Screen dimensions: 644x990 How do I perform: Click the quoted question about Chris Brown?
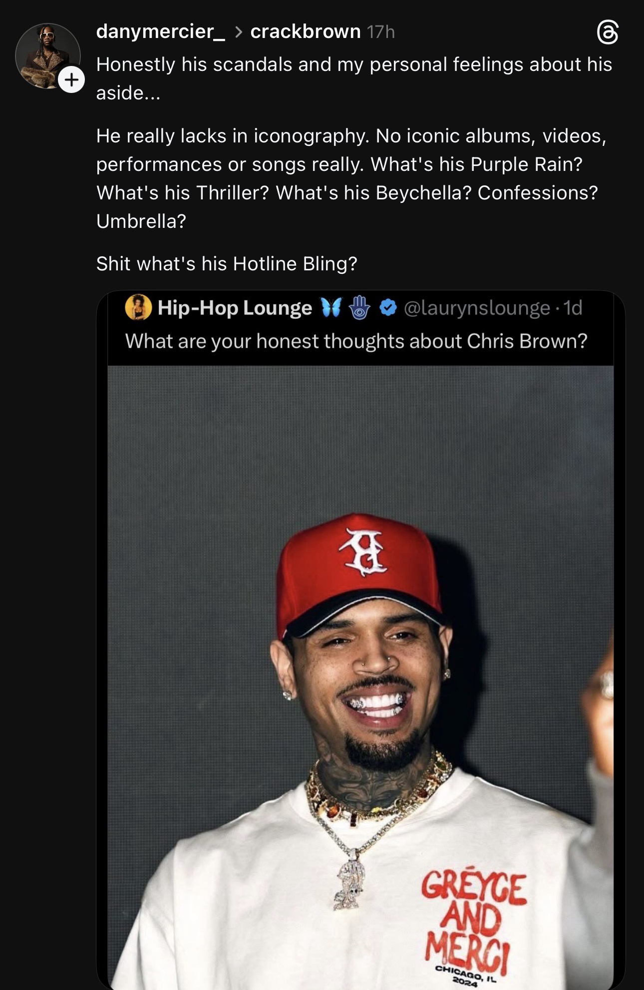pyautogui.click(x=355, y=341)
